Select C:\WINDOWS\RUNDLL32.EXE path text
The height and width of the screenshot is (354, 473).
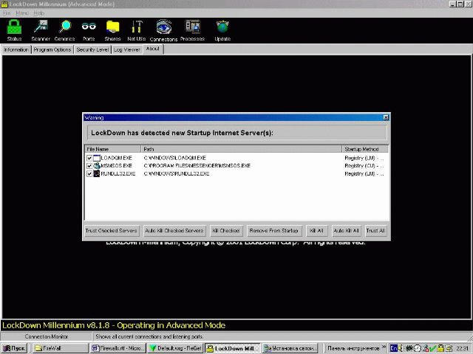point(177,174)
